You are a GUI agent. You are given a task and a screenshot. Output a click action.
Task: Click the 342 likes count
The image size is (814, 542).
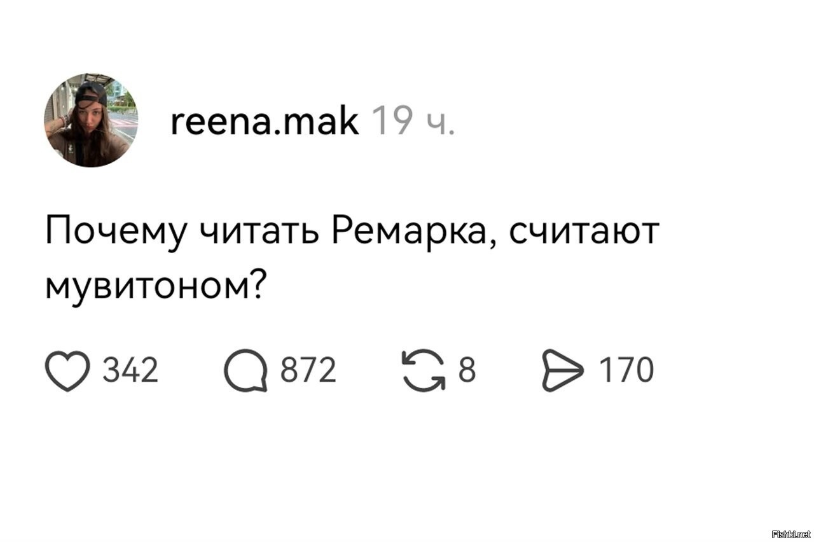coord(131,370)
